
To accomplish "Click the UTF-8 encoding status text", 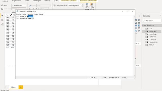I will click(124, 78).
